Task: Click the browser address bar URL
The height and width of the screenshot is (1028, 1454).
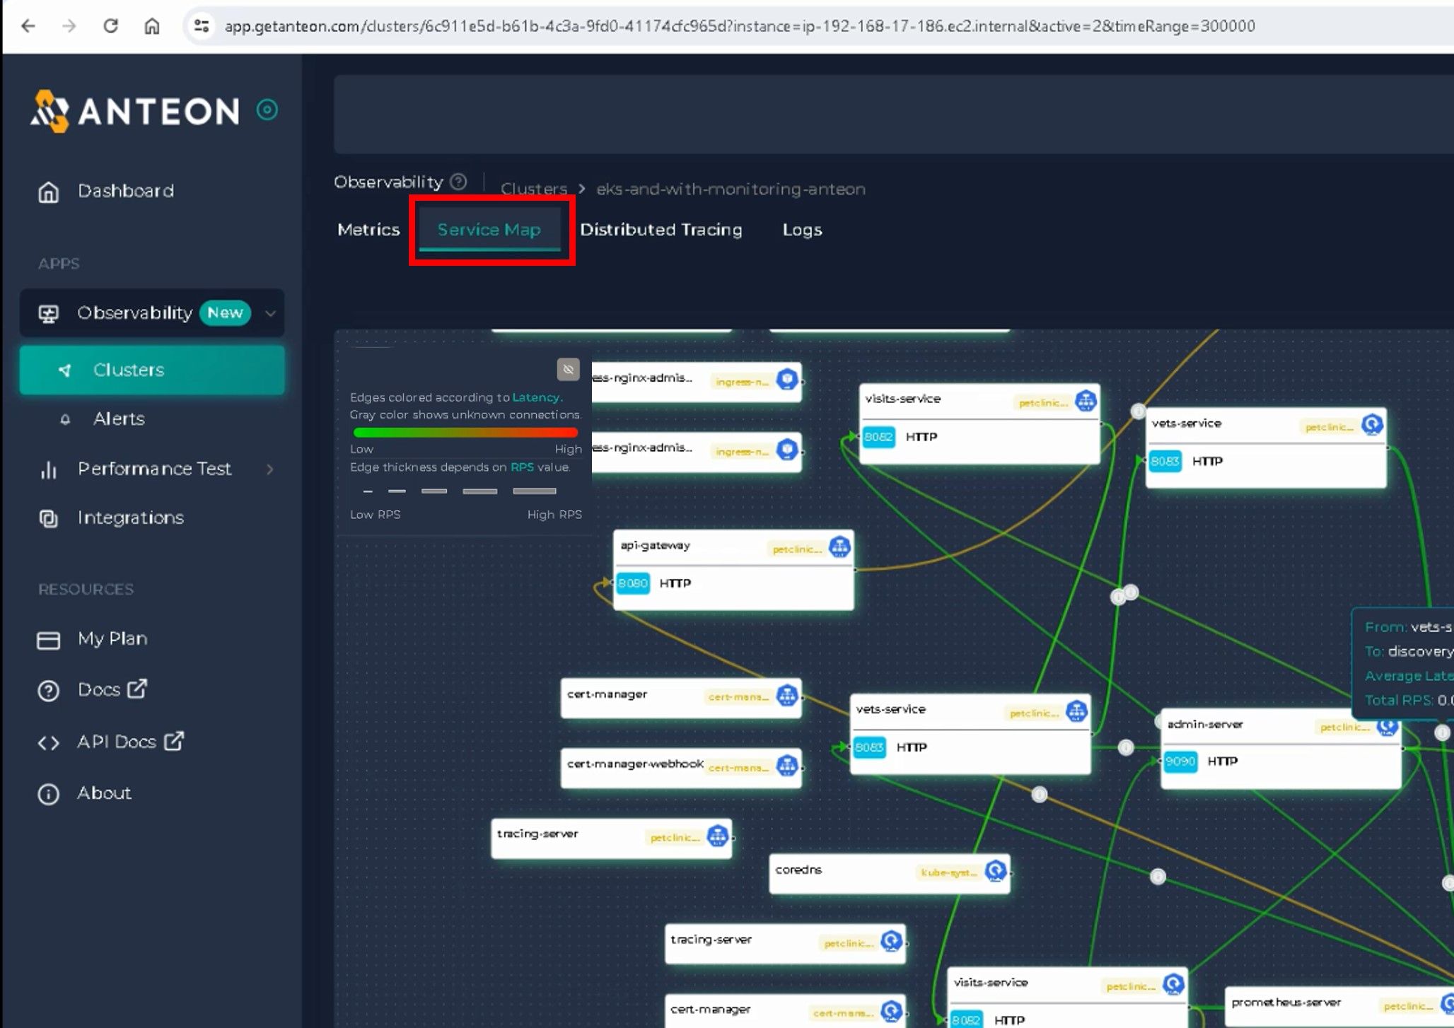Action: (x=739, y=26)
